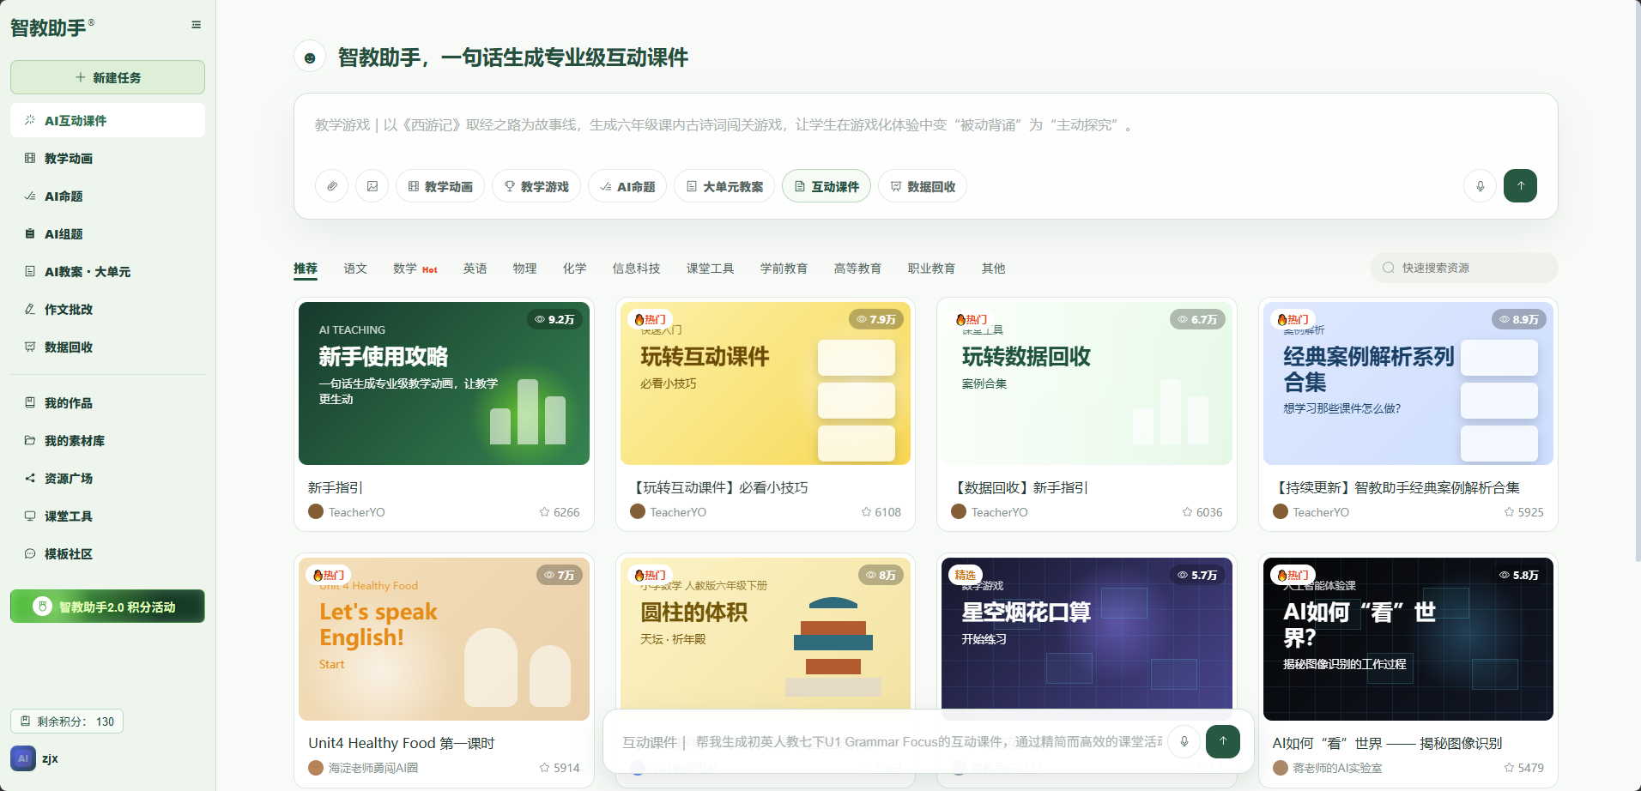Start voice input in the main prompt box
The height and width of the screenshot is (791, 1641).
pyautogui.click(x=1481, y=186)
